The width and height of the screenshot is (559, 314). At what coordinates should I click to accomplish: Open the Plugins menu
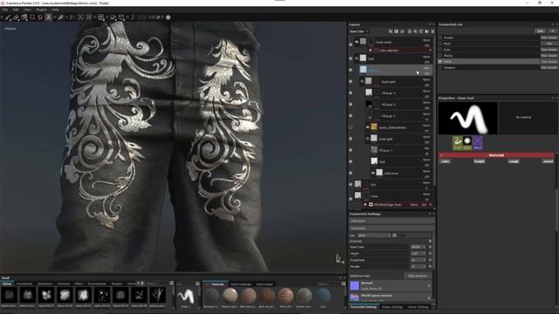41,10
